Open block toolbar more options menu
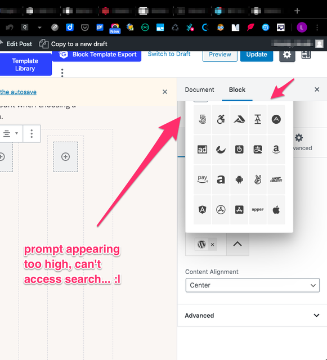The width and height of the screenshot is (327, 360). pos(32,134)
